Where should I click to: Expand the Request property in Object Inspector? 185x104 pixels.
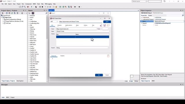141,23
